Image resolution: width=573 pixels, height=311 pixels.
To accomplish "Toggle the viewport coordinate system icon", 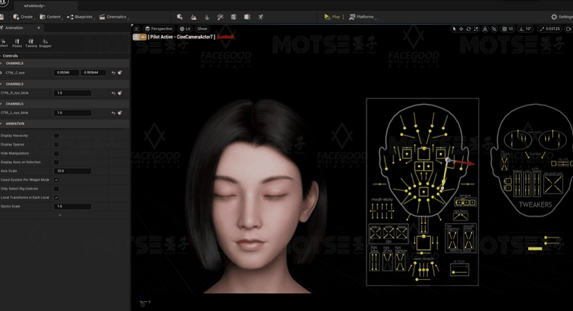I will 485,29.
